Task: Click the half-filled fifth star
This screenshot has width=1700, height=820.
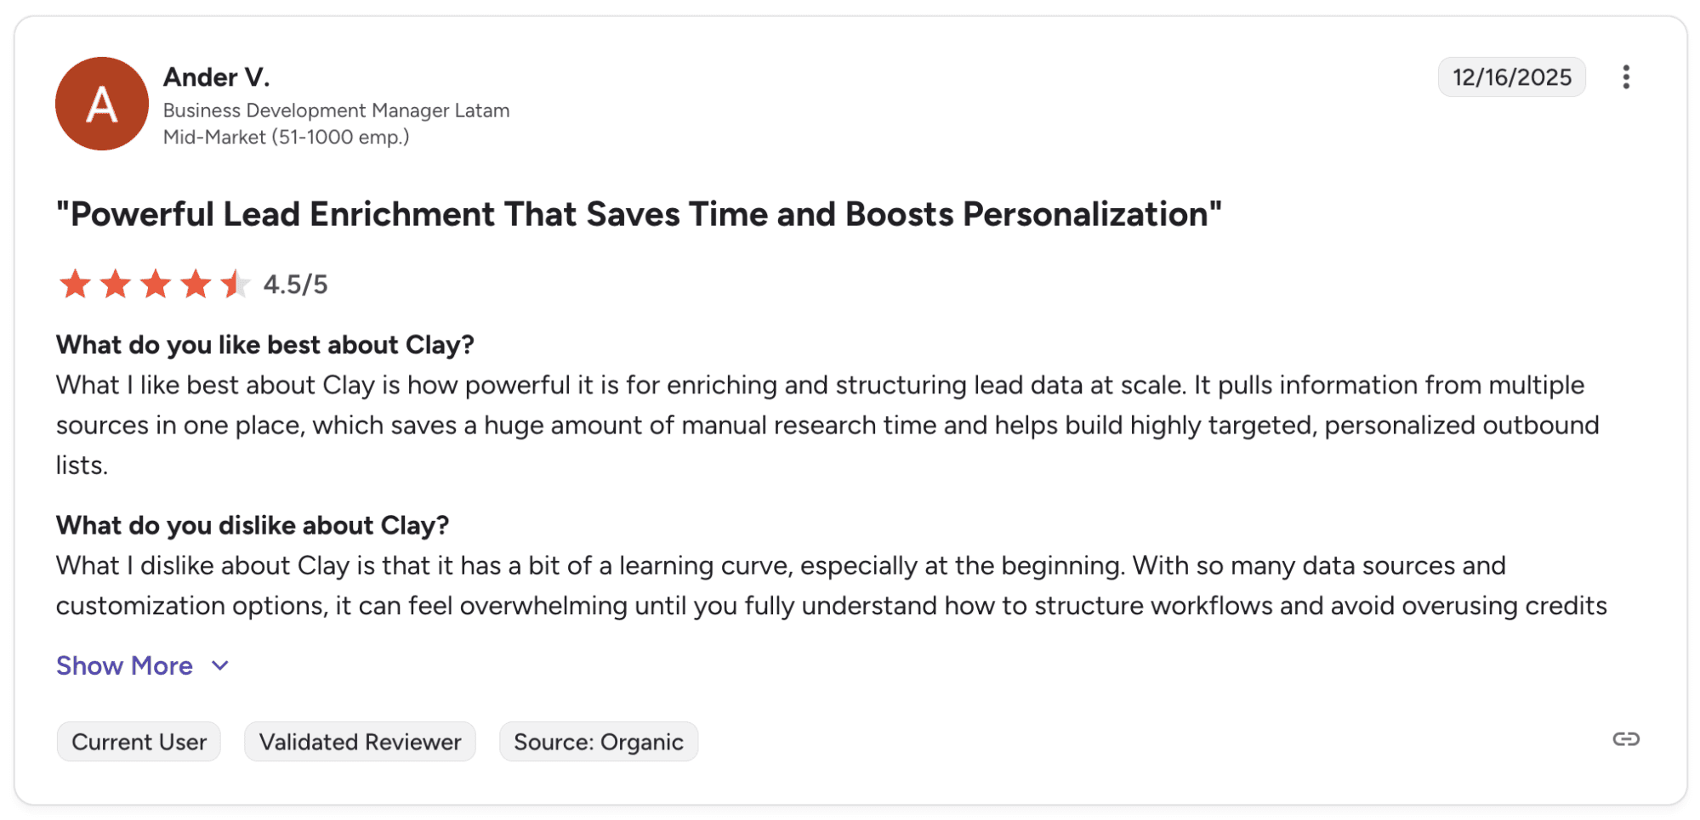Action: 235,284
